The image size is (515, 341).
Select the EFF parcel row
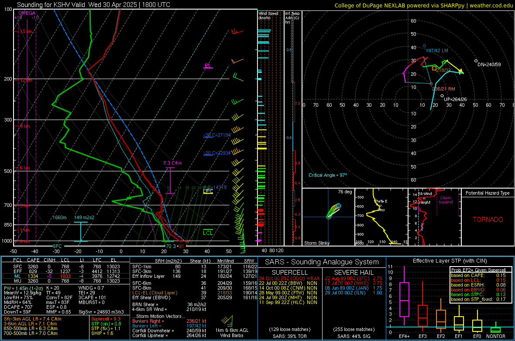coord(66,271)
